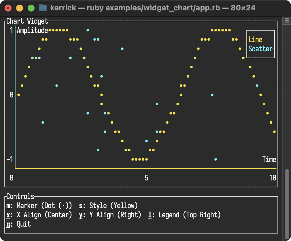Close the terminal window with red button
Viewport: 291px width, 241px height.
pyautogui.click(x=8, y=8)
